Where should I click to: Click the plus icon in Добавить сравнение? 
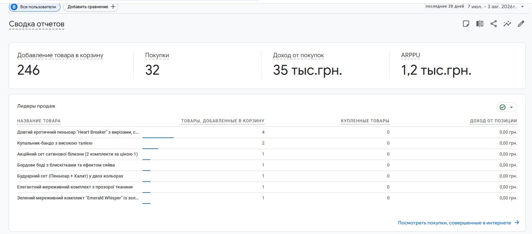coord(113,7)
